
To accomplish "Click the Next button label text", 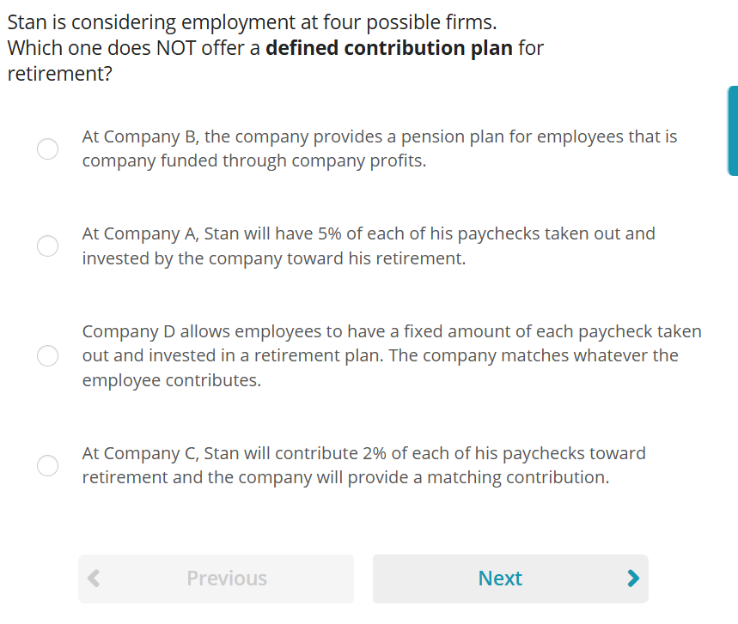I will pyautogui.click(x=500, y=578).
